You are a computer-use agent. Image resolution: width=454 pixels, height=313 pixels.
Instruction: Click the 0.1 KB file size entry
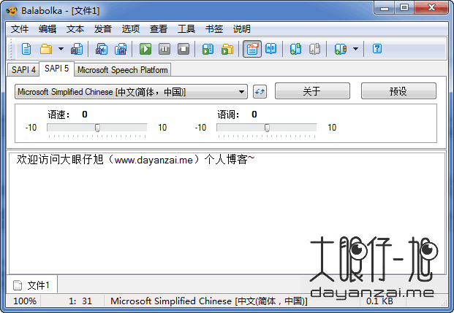pos(379,301)
